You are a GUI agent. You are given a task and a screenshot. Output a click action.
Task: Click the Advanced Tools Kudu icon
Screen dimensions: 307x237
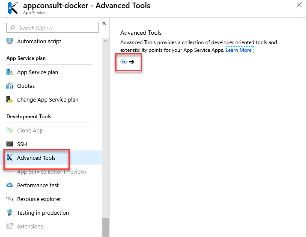pyautogui.click(x=10, y=158)
